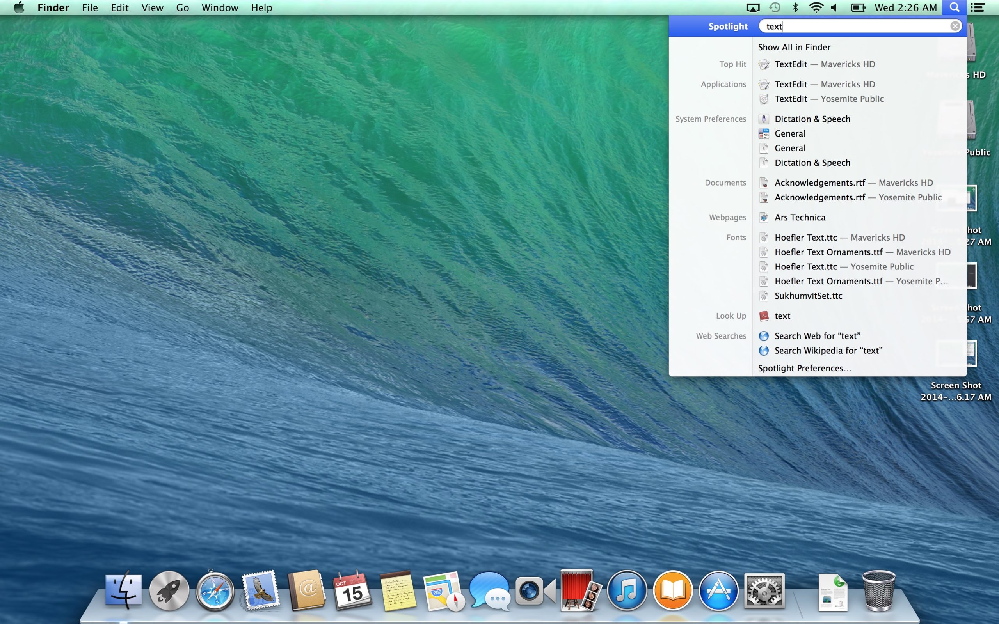Open App Store icon in Dock

click(718, 591)
